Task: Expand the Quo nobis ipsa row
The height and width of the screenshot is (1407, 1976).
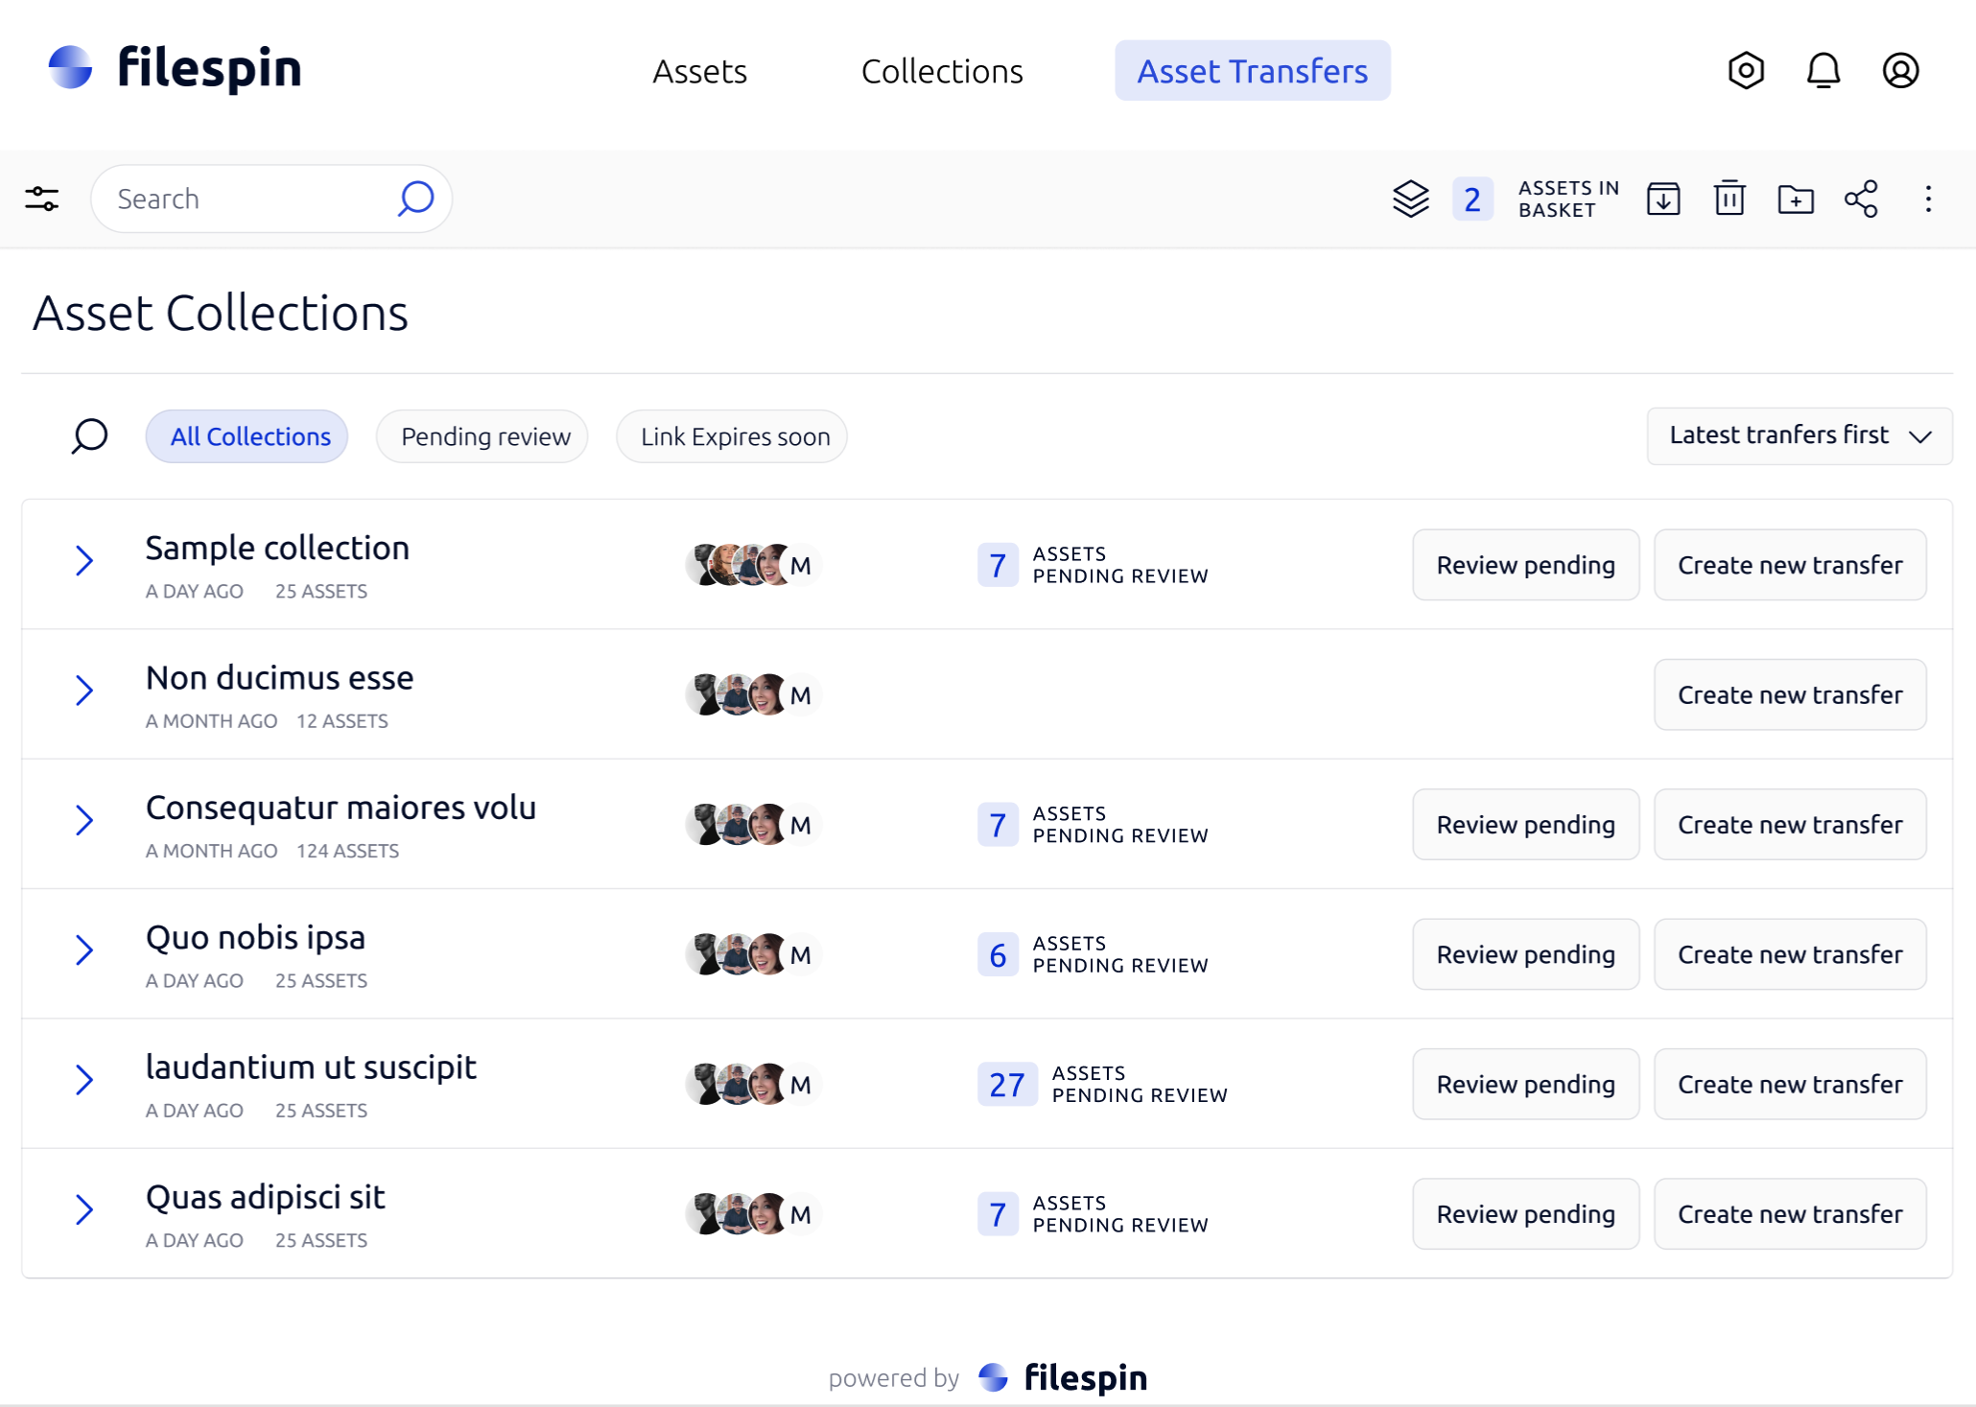Action: tap(84, 950)
